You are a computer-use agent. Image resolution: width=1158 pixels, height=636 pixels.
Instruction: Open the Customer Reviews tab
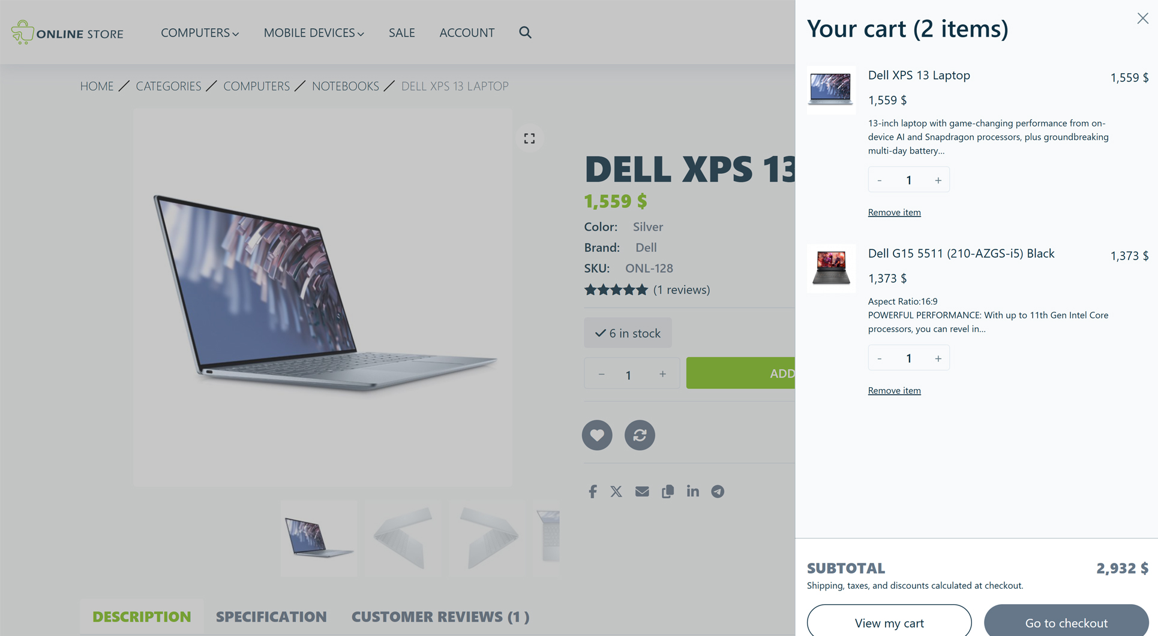click(x=440, y=616)
